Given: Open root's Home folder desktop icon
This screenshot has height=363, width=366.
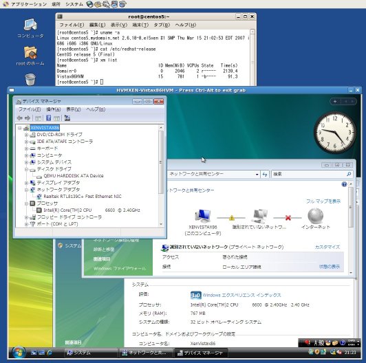Looking at the screenshot, I should (x=30, y=56).
